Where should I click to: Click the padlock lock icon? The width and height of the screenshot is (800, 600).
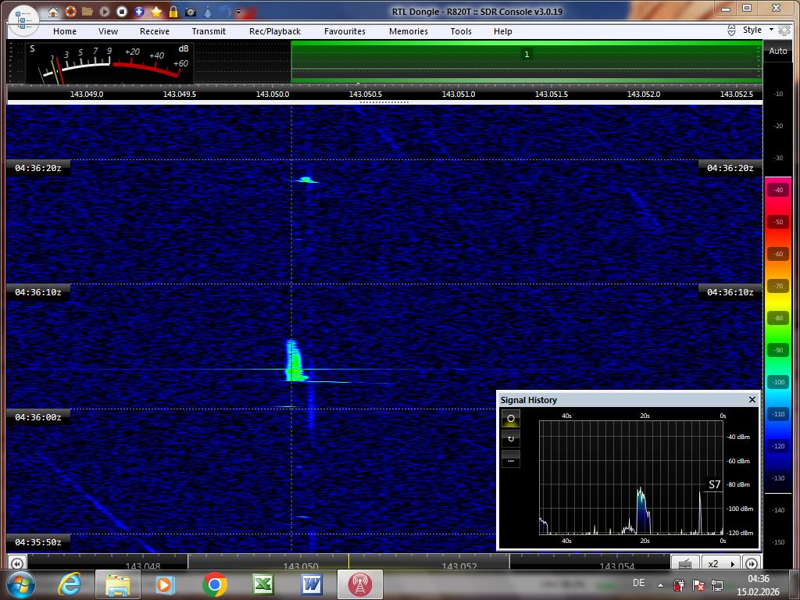pos(173,11)
